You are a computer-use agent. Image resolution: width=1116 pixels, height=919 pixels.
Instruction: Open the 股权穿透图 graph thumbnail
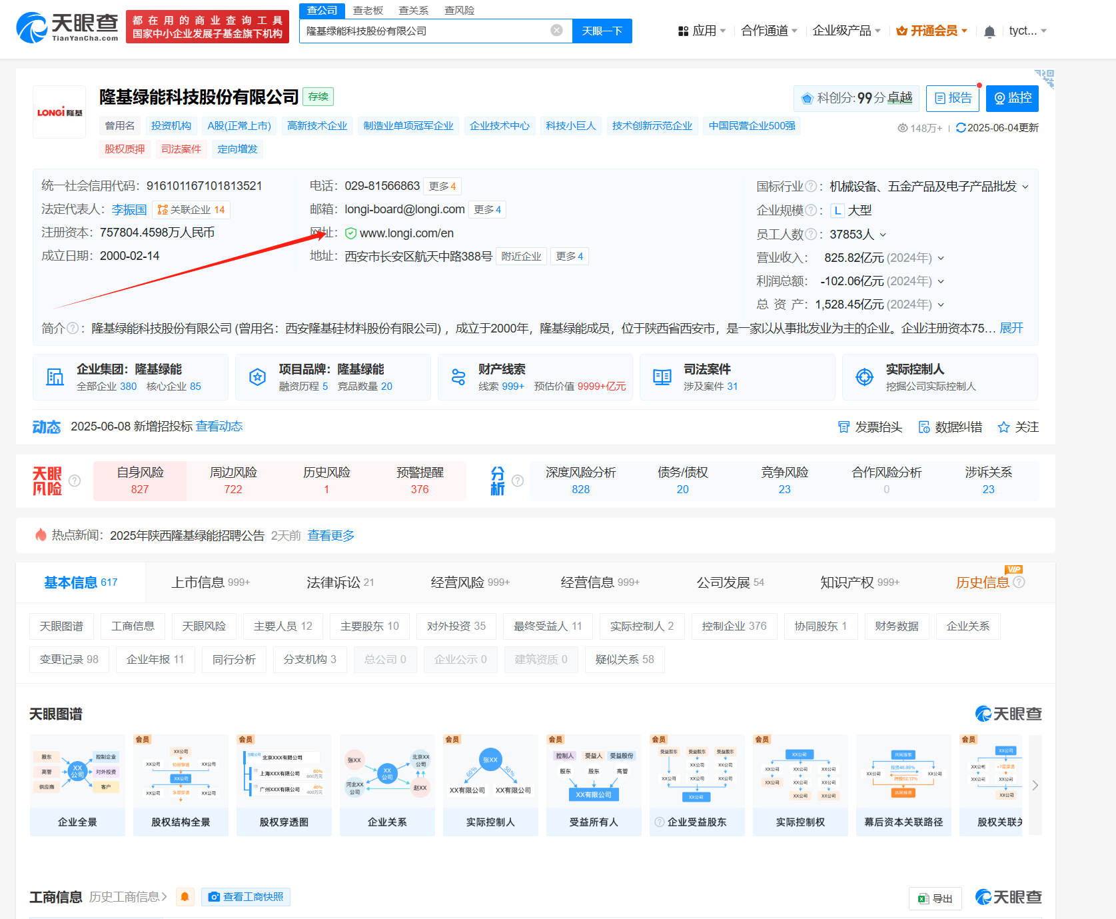click(284, 785)
